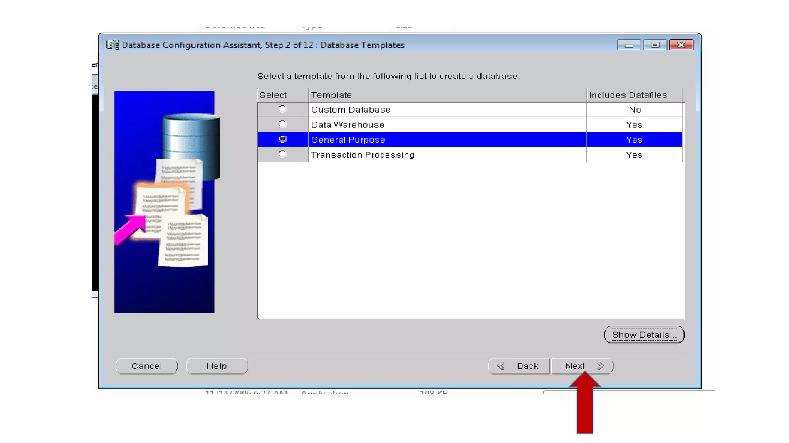Open the Show Details dialog
Screen dimensions: 789x443
(644, 335)
